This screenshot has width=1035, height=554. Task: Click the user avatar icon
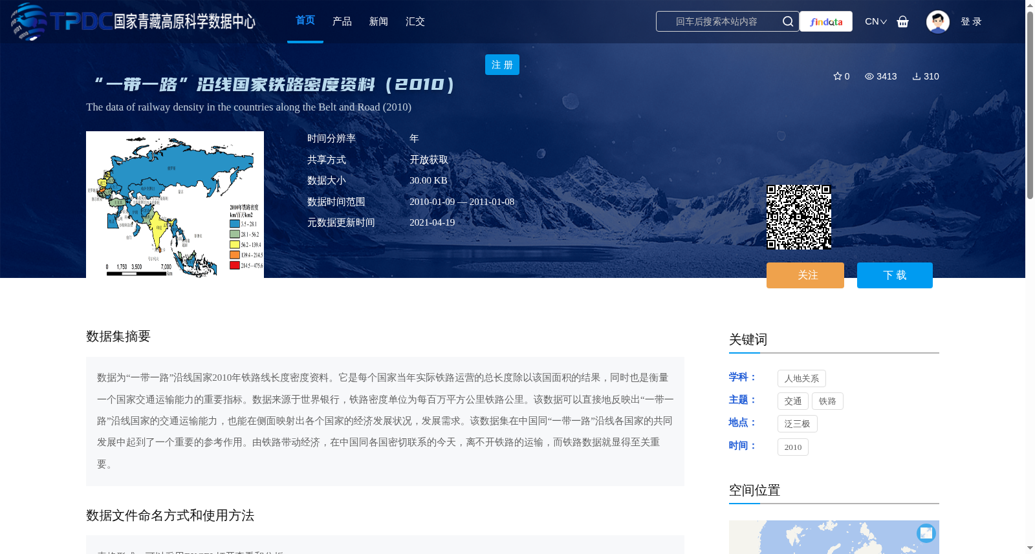click(x=937, y=21)
